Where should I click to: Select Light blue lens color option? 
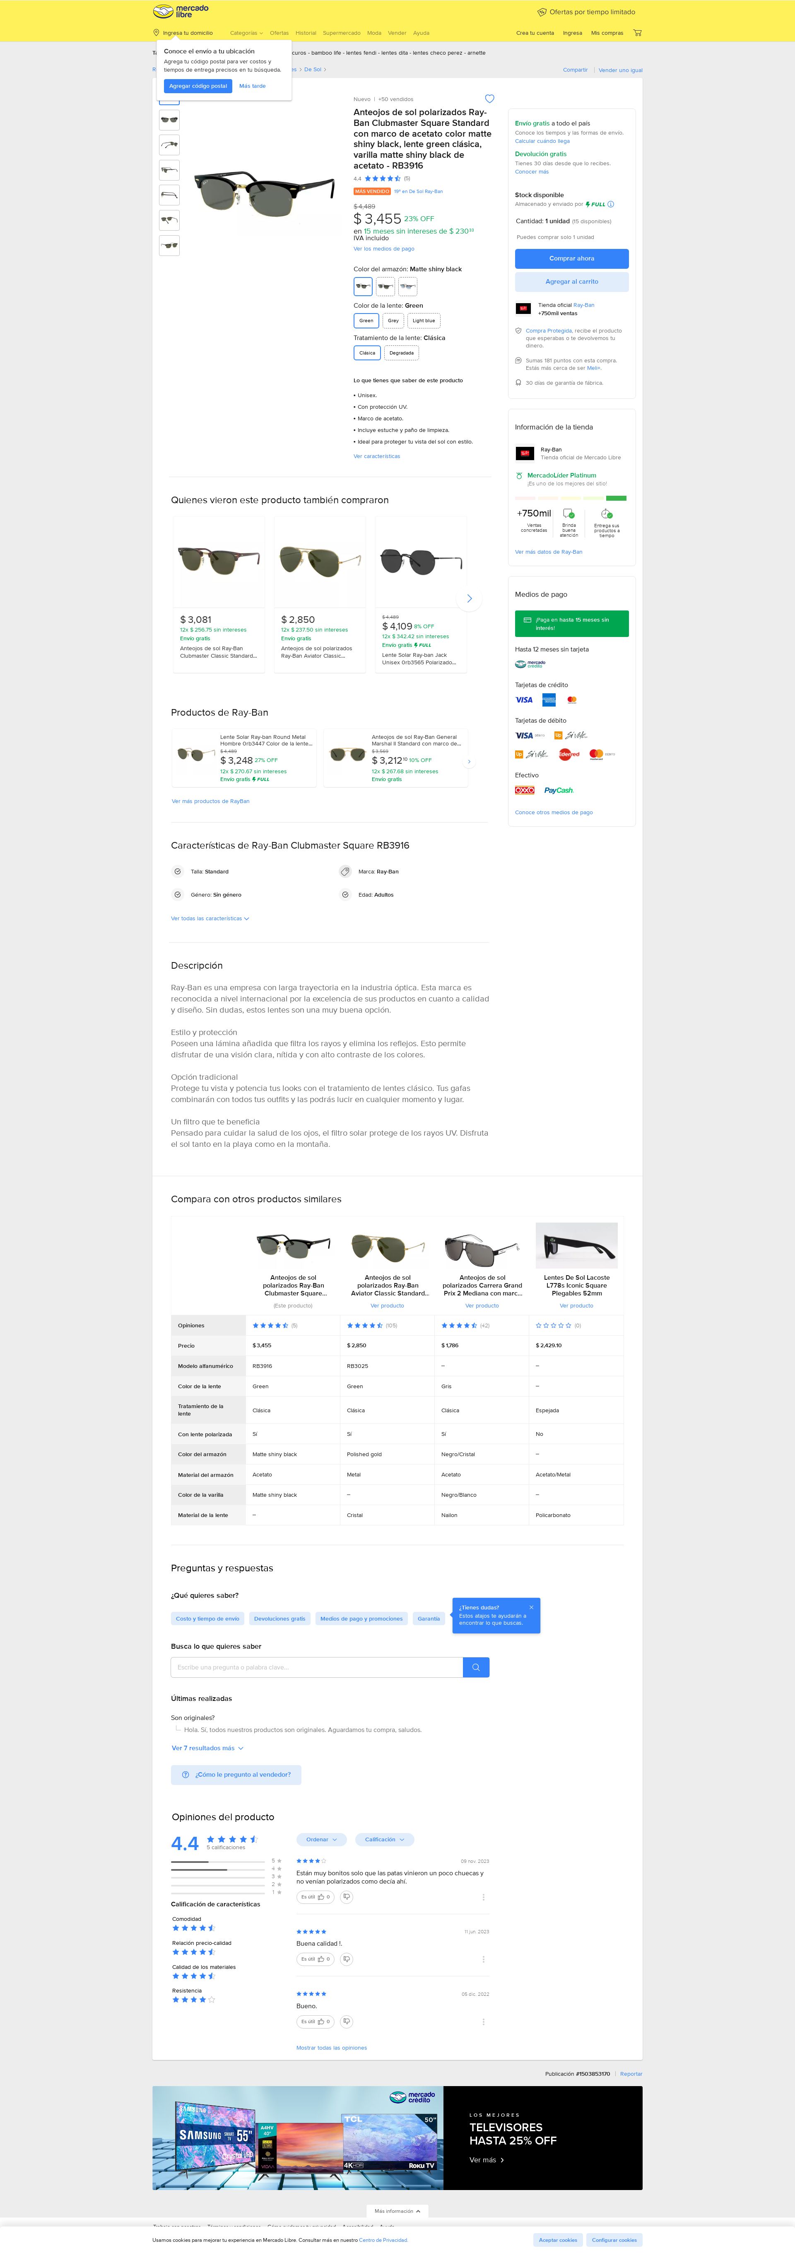click(x=424, y=320)
